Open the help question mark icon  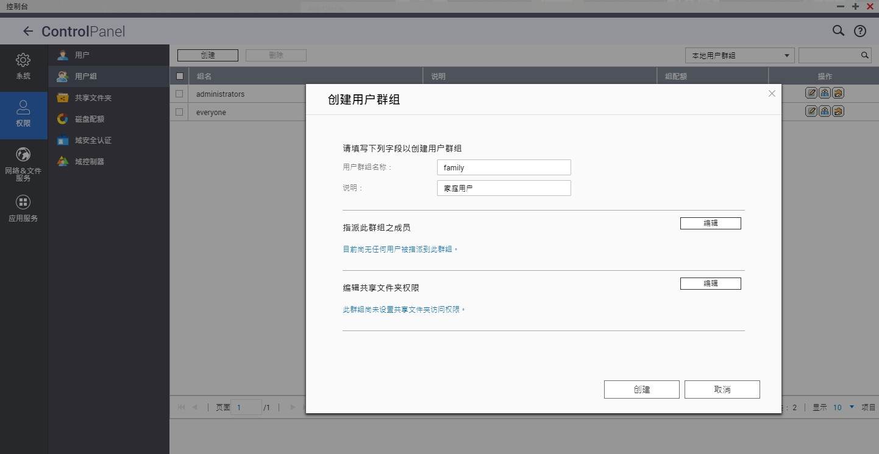860,30
